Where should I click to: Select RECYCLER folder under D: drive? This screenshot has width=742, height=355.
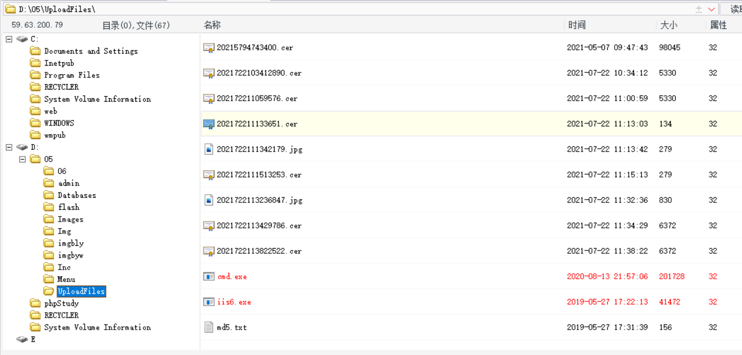point(62,315)
